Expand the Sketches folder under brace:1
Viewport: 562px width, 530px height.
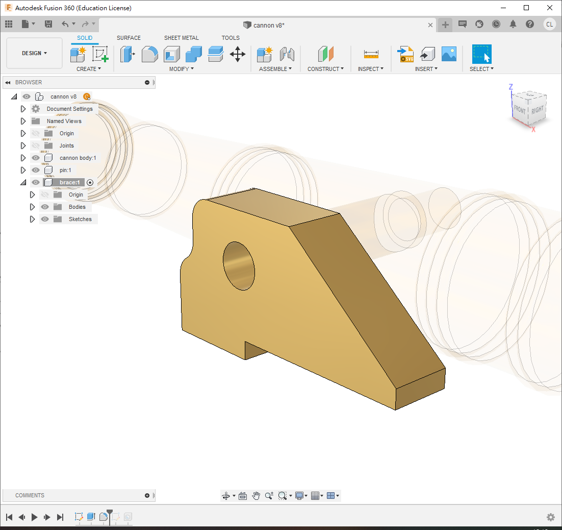tap(32, 219)
